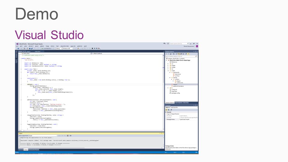288x162 pixels.
Task: Open the Debug configuration dropdown
Action: point(59,49)
